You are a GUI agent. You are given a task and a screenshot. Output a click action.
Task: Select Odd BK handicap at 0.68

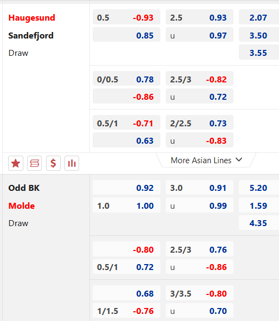tap(126, 293)
